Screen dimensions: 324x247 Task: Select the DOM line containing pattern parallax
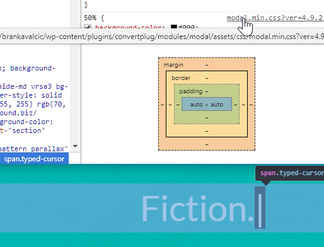pos(34,149)
